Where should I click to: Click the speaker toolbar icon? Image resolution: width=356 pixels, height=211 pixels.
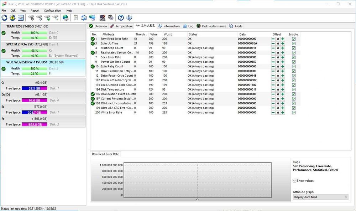click(111, 17)
